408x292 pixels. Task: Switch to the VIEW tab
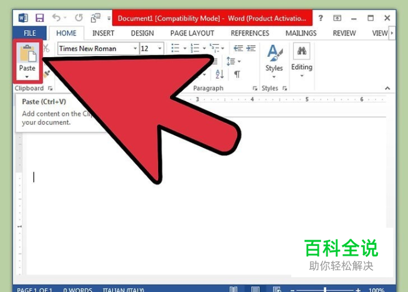[x=380, y=33]
